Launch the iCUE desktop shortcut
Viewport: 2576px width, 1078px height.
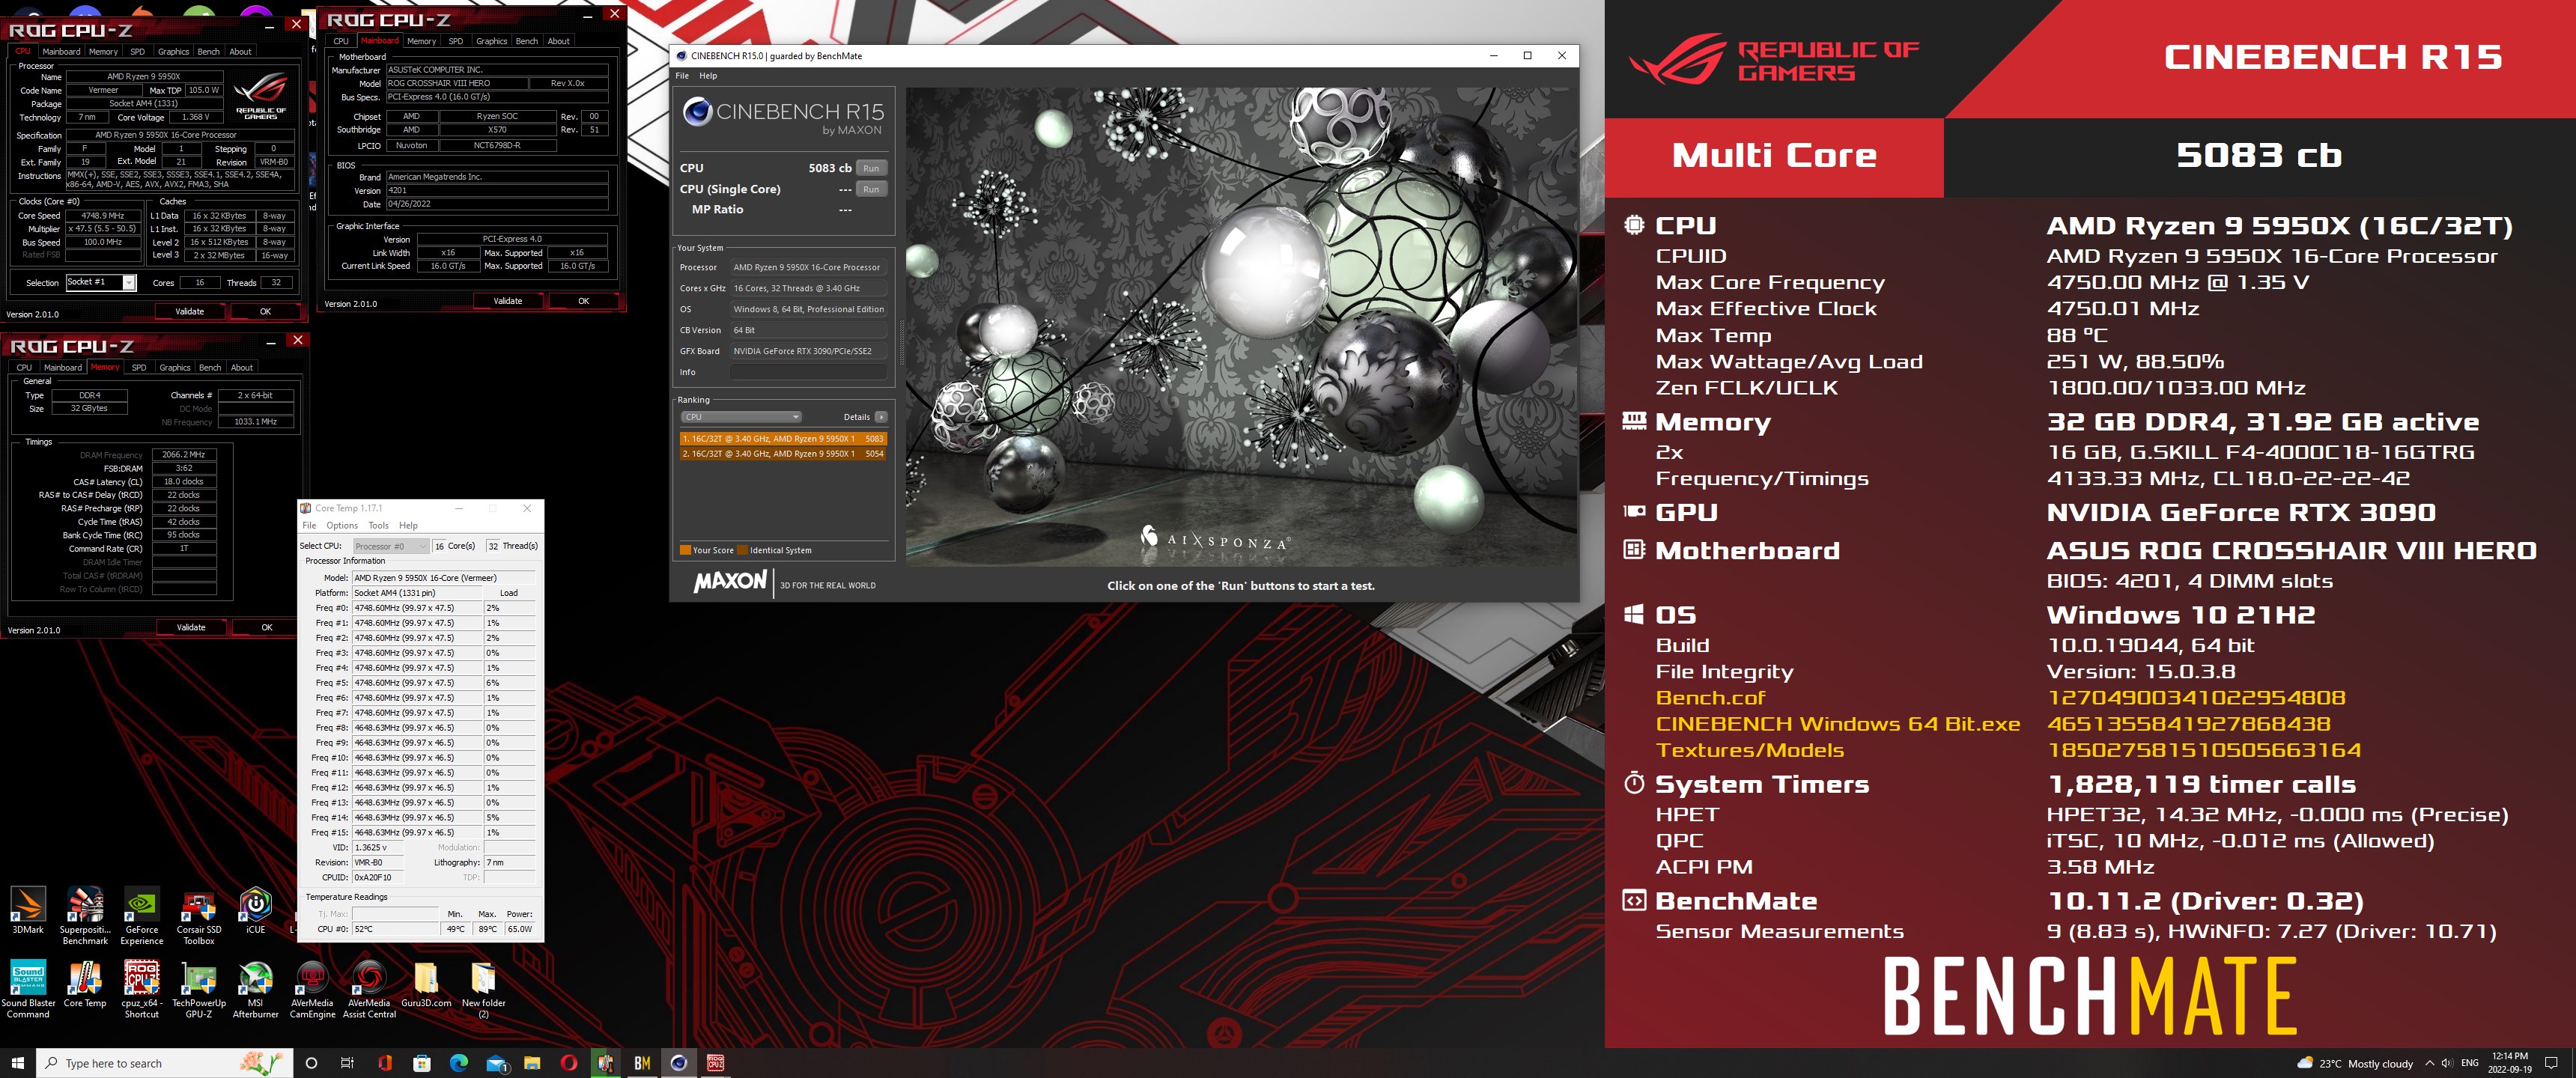click(256, 910)
